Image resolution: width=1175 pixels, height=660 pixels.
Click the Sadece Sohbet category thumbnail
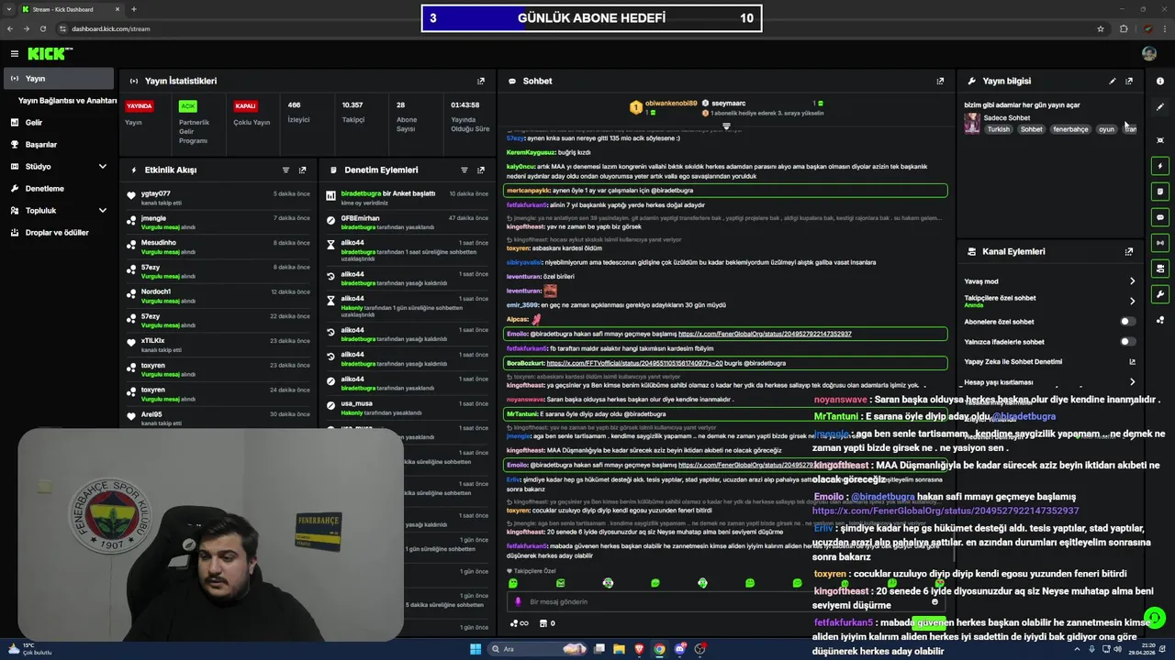coord(972,124)
